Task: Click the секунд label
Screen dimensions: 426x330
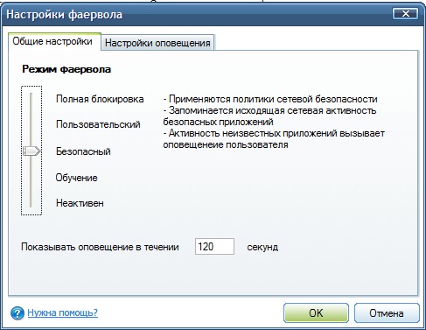Action: tap(262, 247)
